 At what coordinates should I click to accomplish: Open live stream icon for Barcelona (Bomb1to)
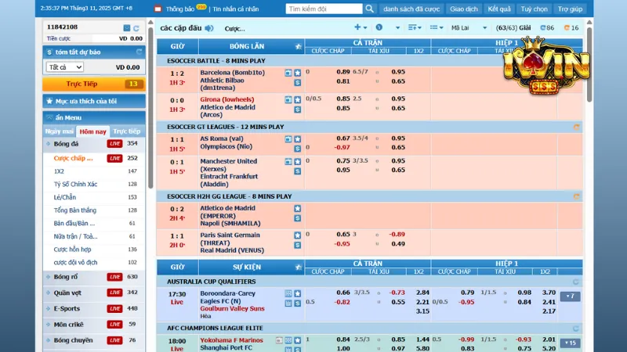(x=288, y=73)
